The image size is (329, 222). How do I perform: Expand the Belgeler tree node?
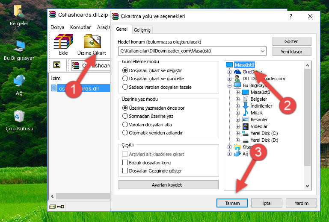pyautogui.click(x=237, y=99)
